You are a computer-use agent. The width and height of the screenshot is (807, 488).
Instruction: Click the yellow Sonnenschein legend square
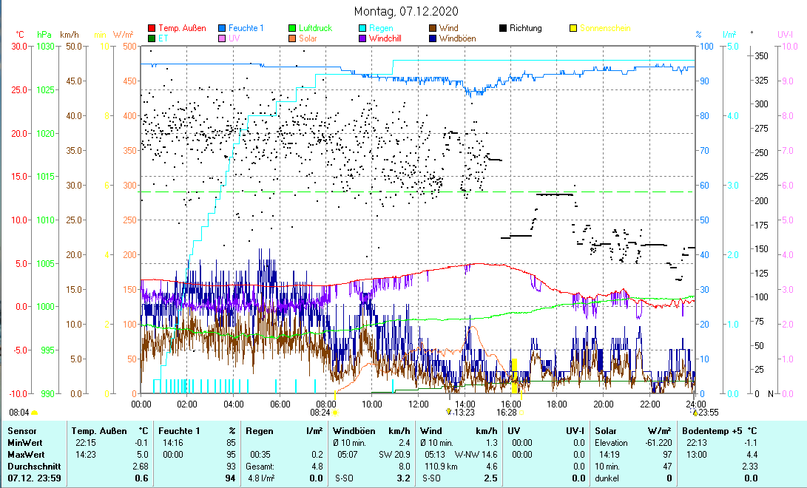(x=574, y=29)
